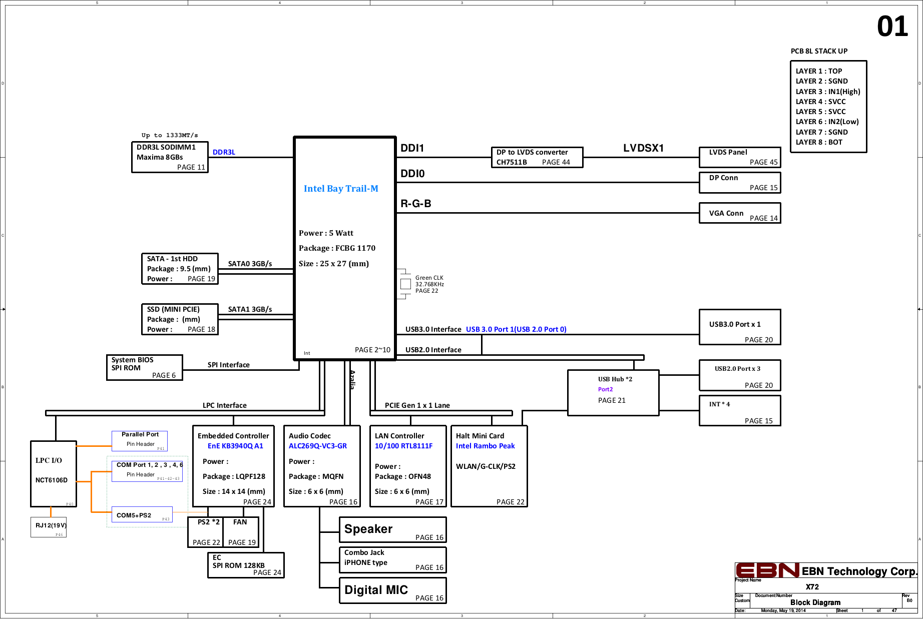This screenshot has width=923, height=621.
Task: Click the VGA Conn block
Action: [740, 213]
